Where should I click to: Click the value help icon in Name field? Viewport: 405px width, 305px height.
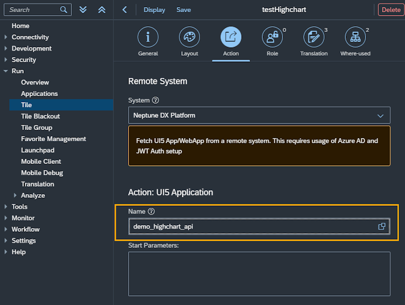tap(382, 227)
